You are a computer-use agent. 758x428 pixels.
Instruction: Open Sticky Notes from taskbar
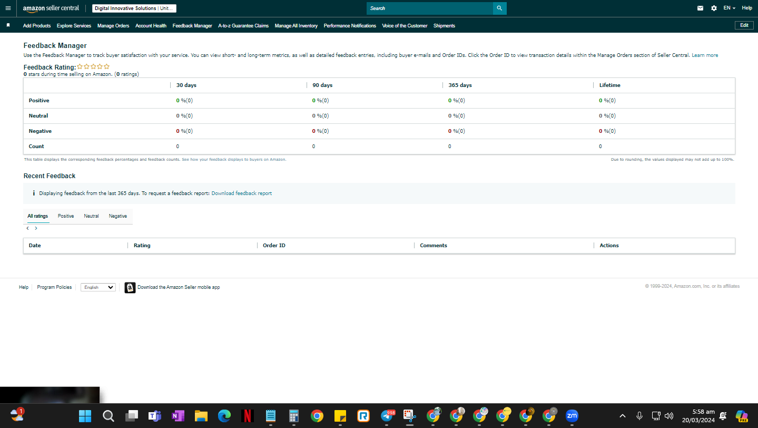pos(340,416)
